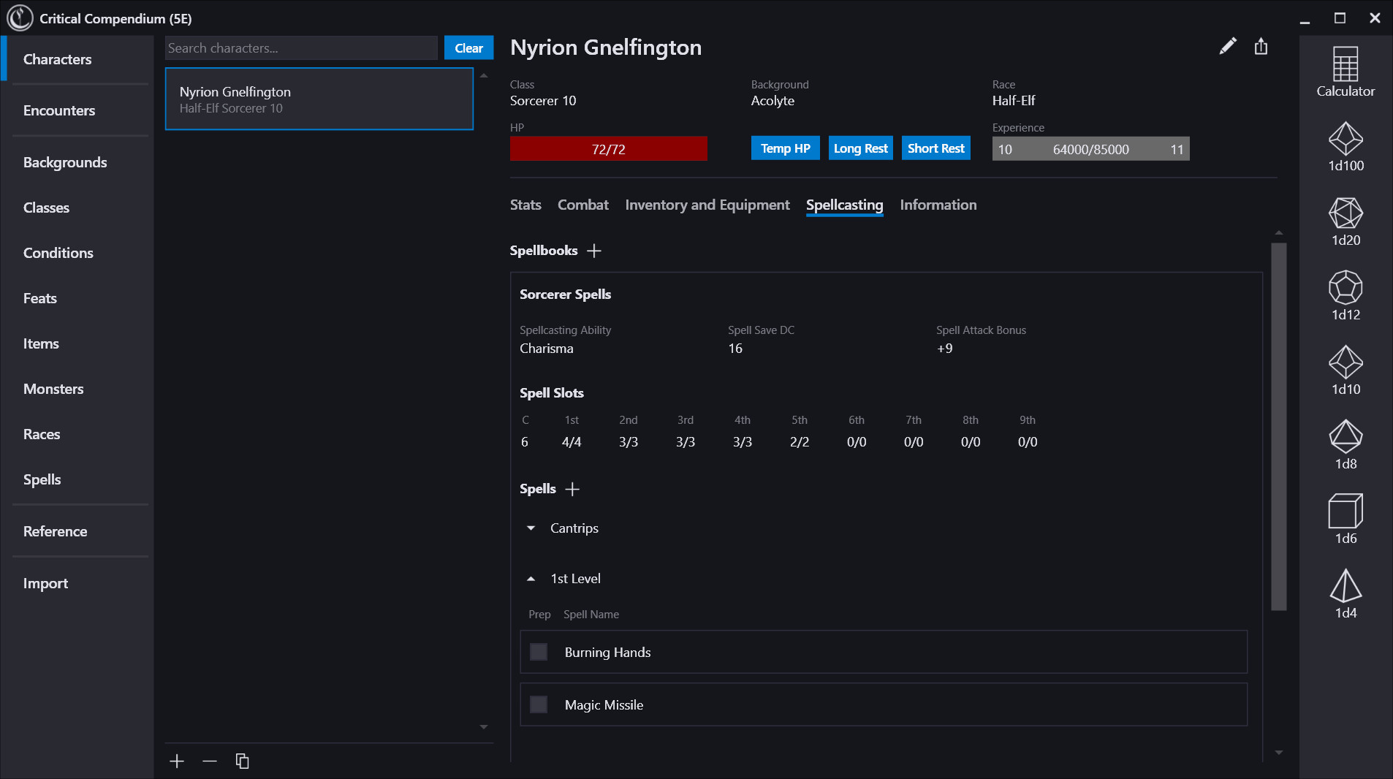
Task: Add a new character with the plus icon
Action: [176, 761]
